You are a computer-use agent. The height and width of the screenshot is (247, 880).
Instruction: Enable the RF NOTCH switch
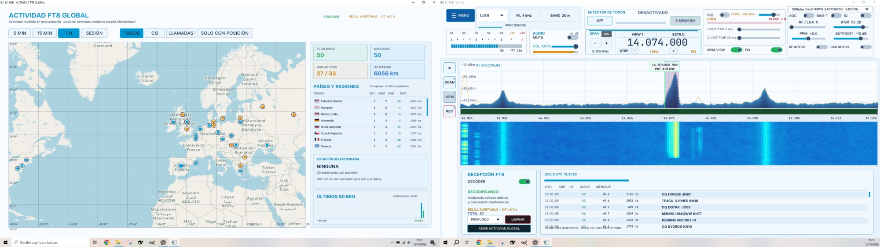pyautogui.click(x=821, y=47)
